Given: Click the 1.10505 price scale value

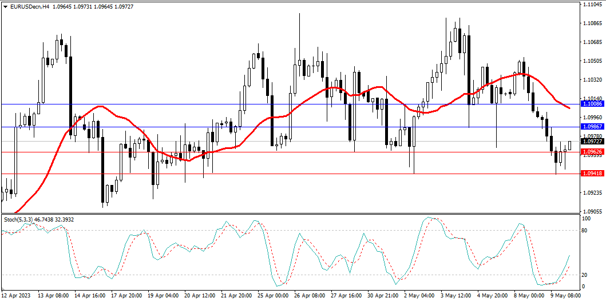Looking at the screenshot, I should [x=591, y=61].
